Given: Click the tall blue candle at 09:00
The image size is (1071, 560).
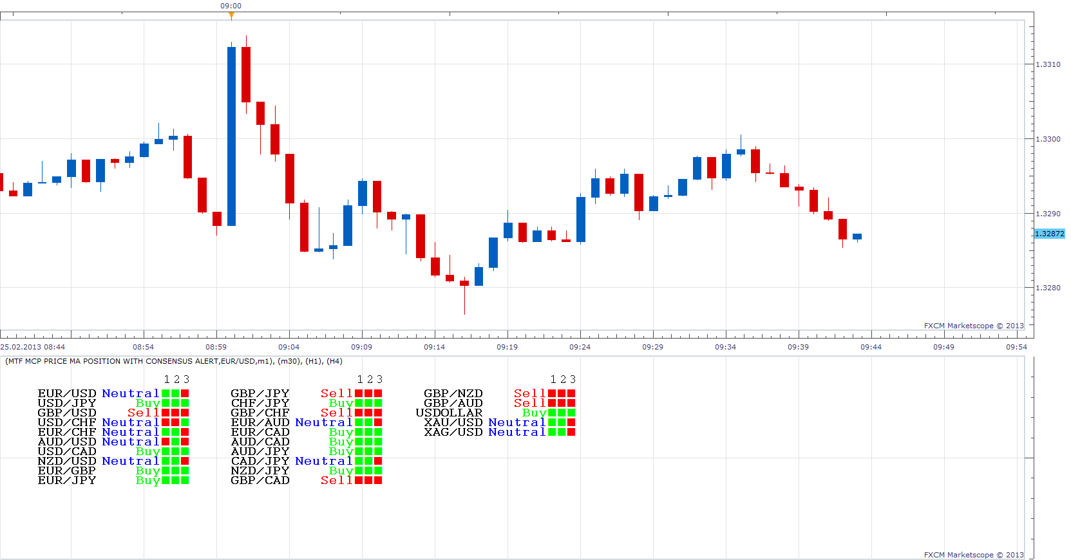Looking at the screenshot, I should click(x=231, y=136).
